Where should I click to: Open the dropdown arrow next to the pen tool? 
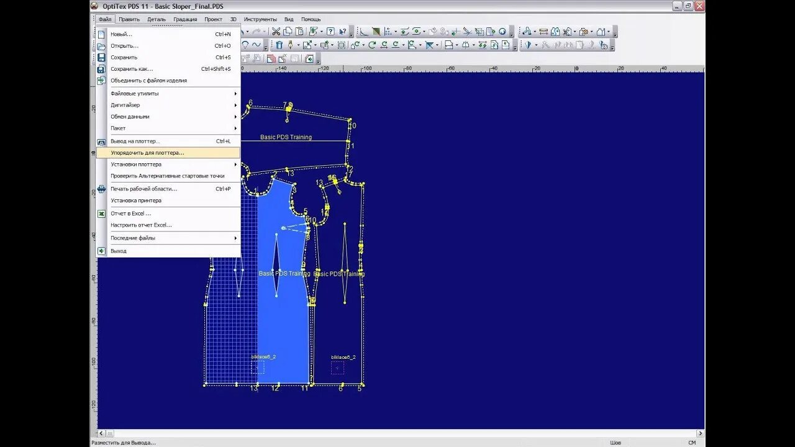click(x=299, y=45)
